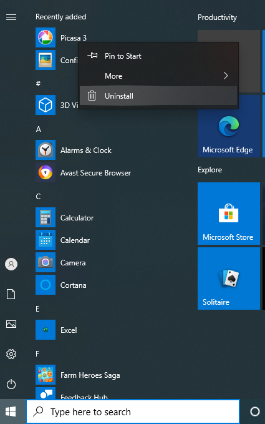This screenshot has height=424, width=265.
Task: Click the Explore group heading
Action: (210, 170)
